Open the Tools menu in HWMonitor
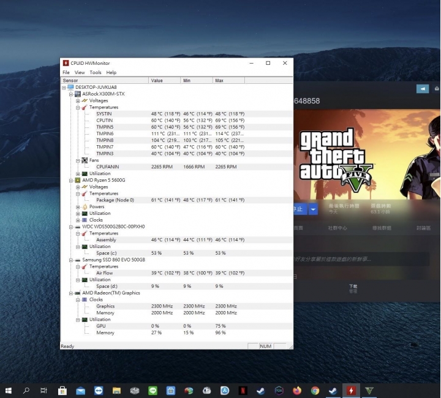The height and width of the screenshot is (398, 441). [x=96, y=72]
